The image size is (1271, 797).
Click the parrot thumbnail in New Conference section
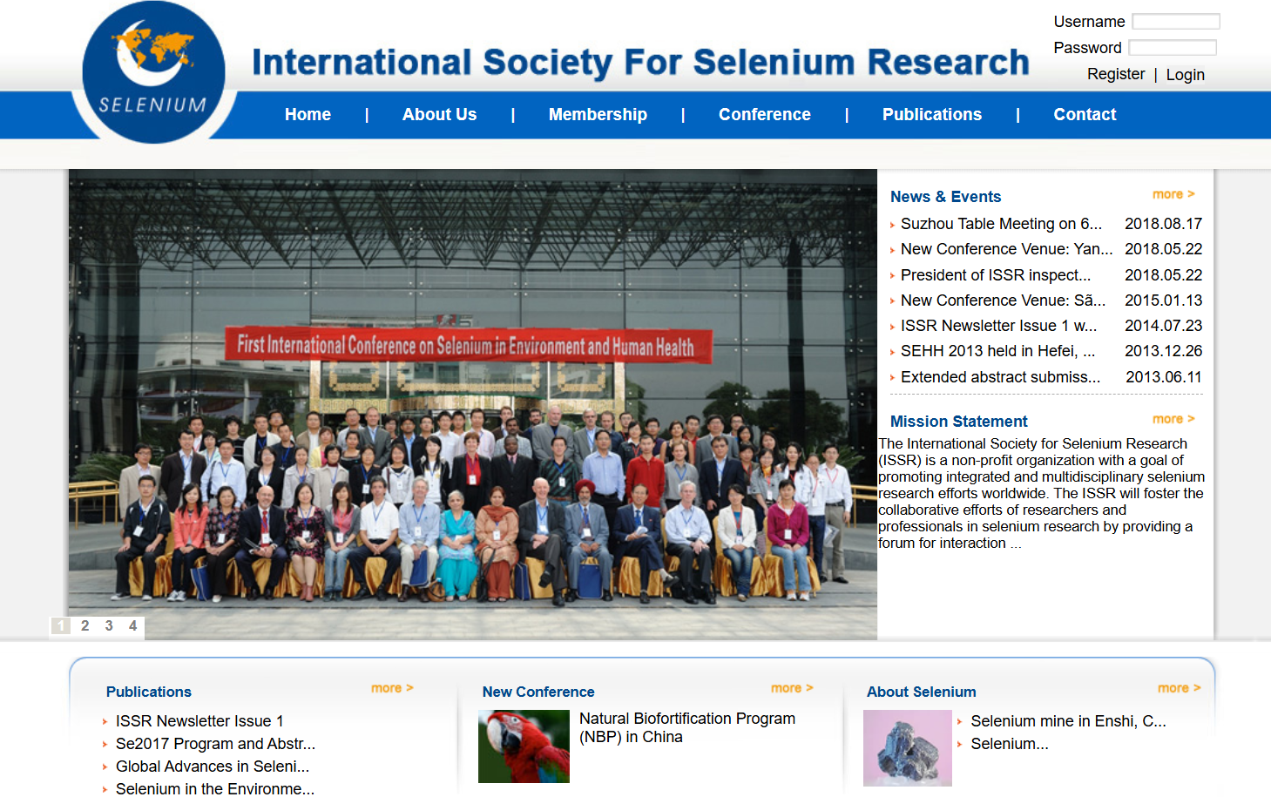pyautogui.click(x=523, y=746)
